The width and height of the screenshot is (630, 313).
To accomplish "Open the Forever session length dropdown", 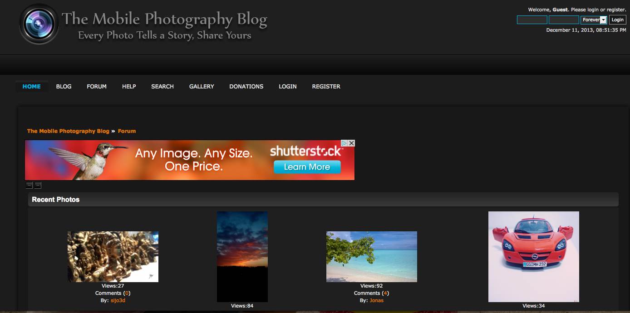I will point(594,20).
